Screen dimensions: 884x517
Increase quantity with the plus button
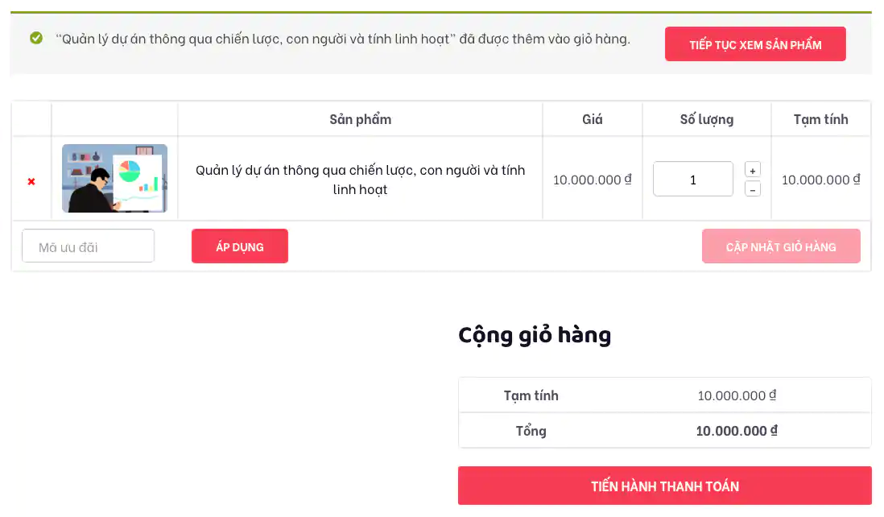pos(752,168)
